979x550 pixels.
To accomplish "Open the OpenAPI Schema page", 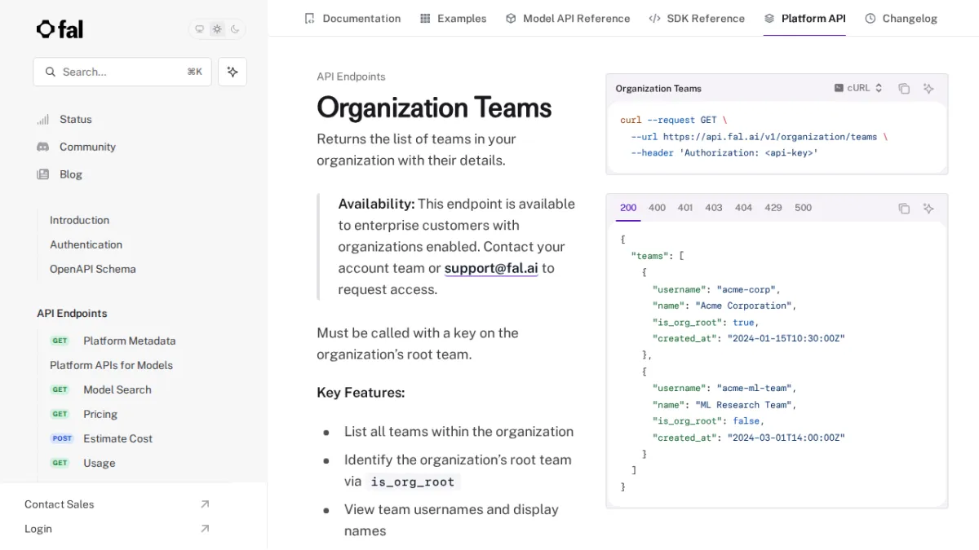I will click(x=92, y=269).
